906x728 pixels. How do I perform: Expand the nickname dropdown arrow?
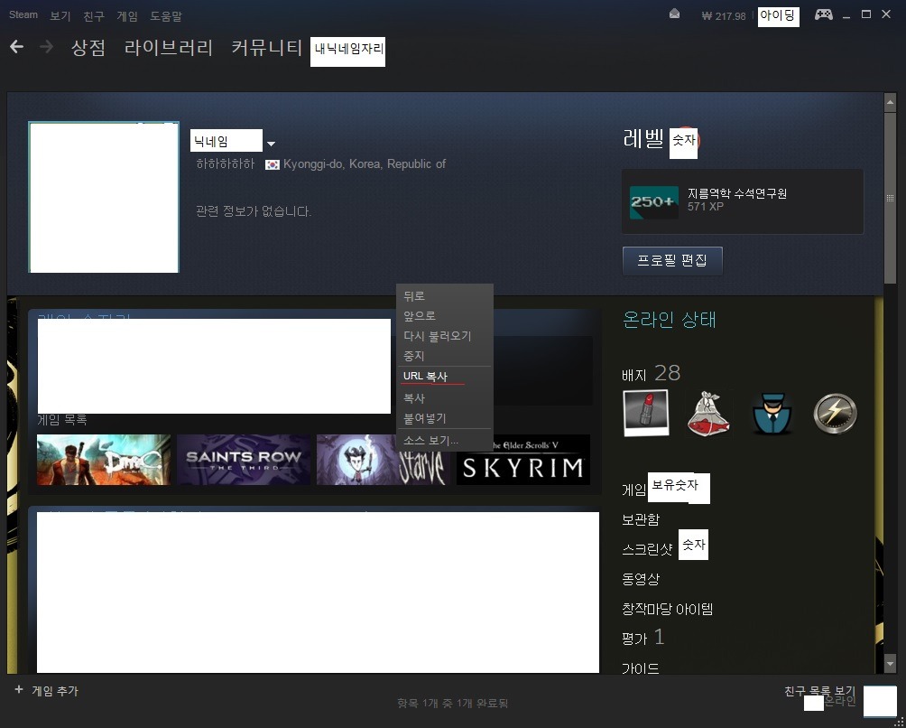click(x=271, y=144)
